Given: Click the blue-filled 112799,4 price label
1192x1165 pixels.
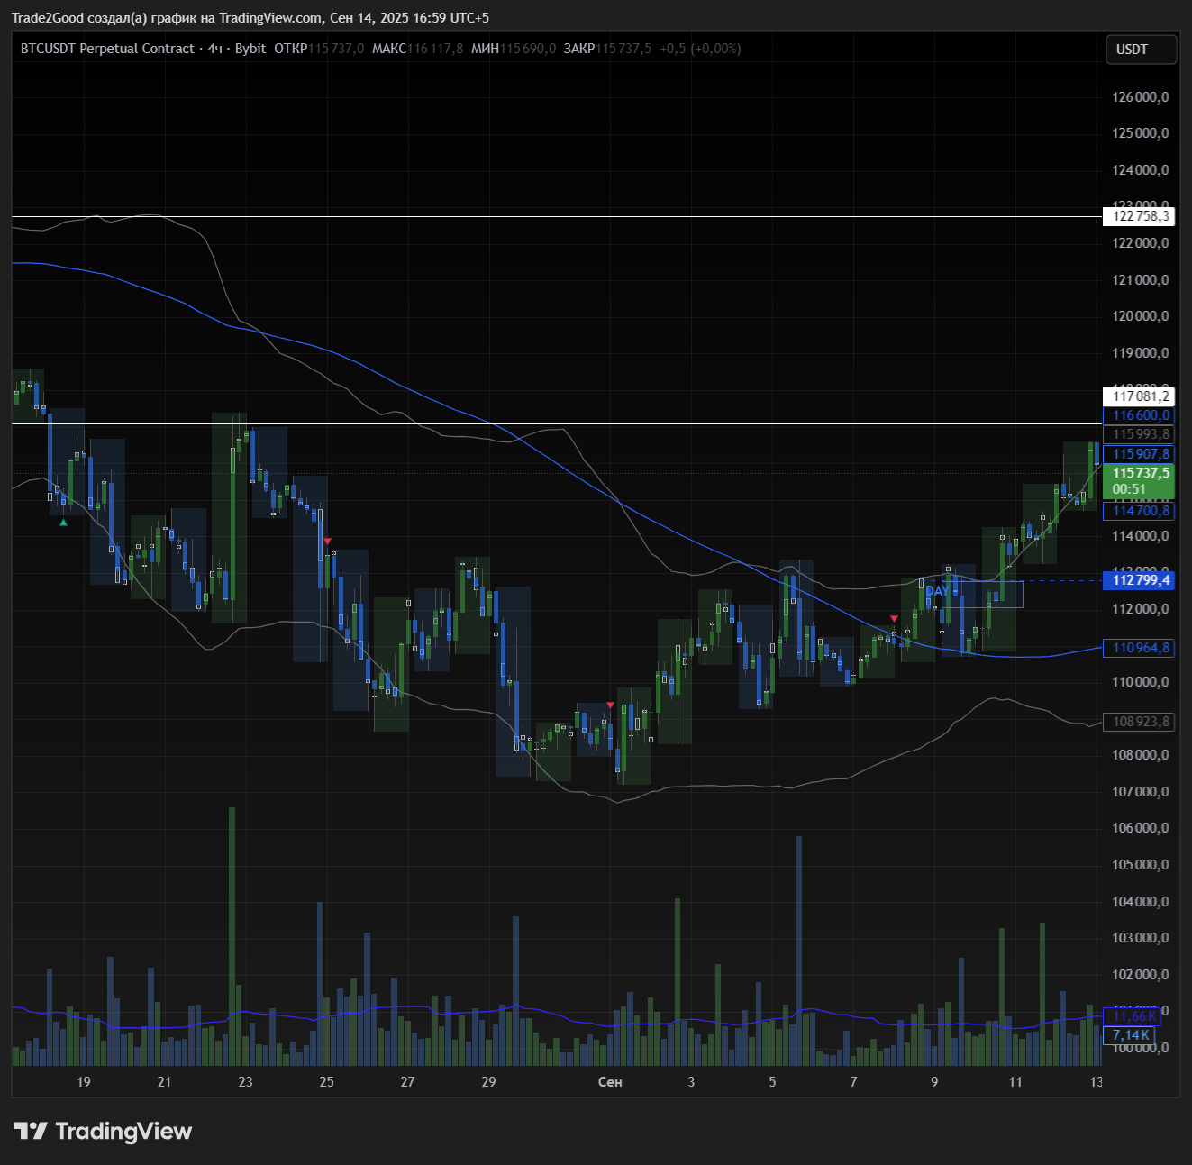Looking at the screenshot, I should [x=1139, y=580].
